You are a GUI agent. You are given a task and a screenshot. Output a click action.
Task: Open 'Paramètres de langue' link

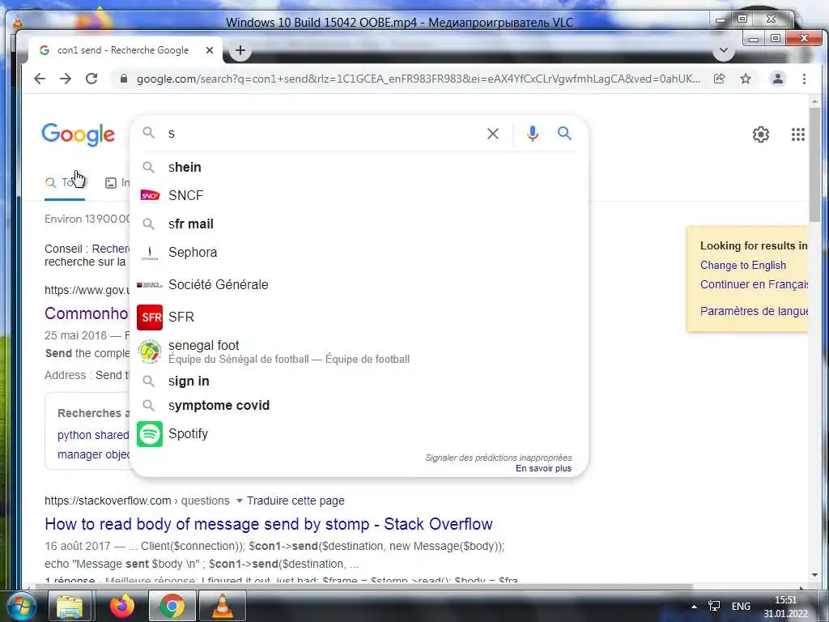[755, 311]
